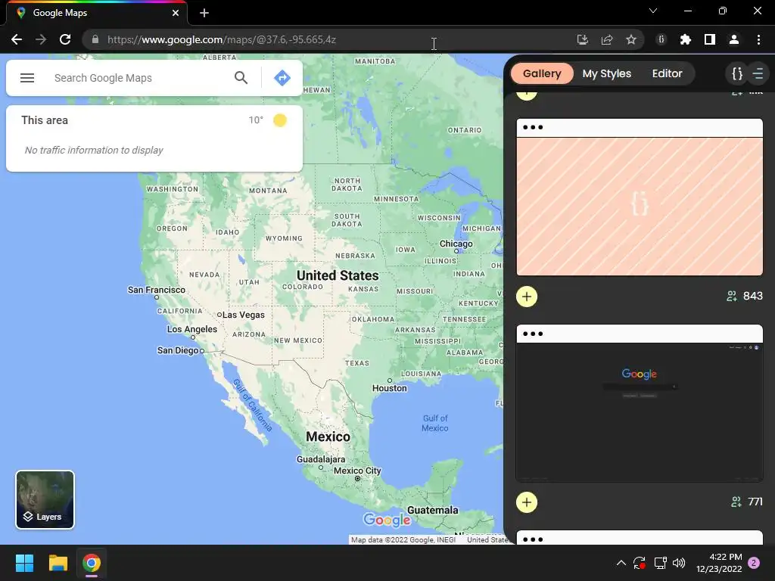
Task: Click the Houston city label
Action: (x=390, y=388)
